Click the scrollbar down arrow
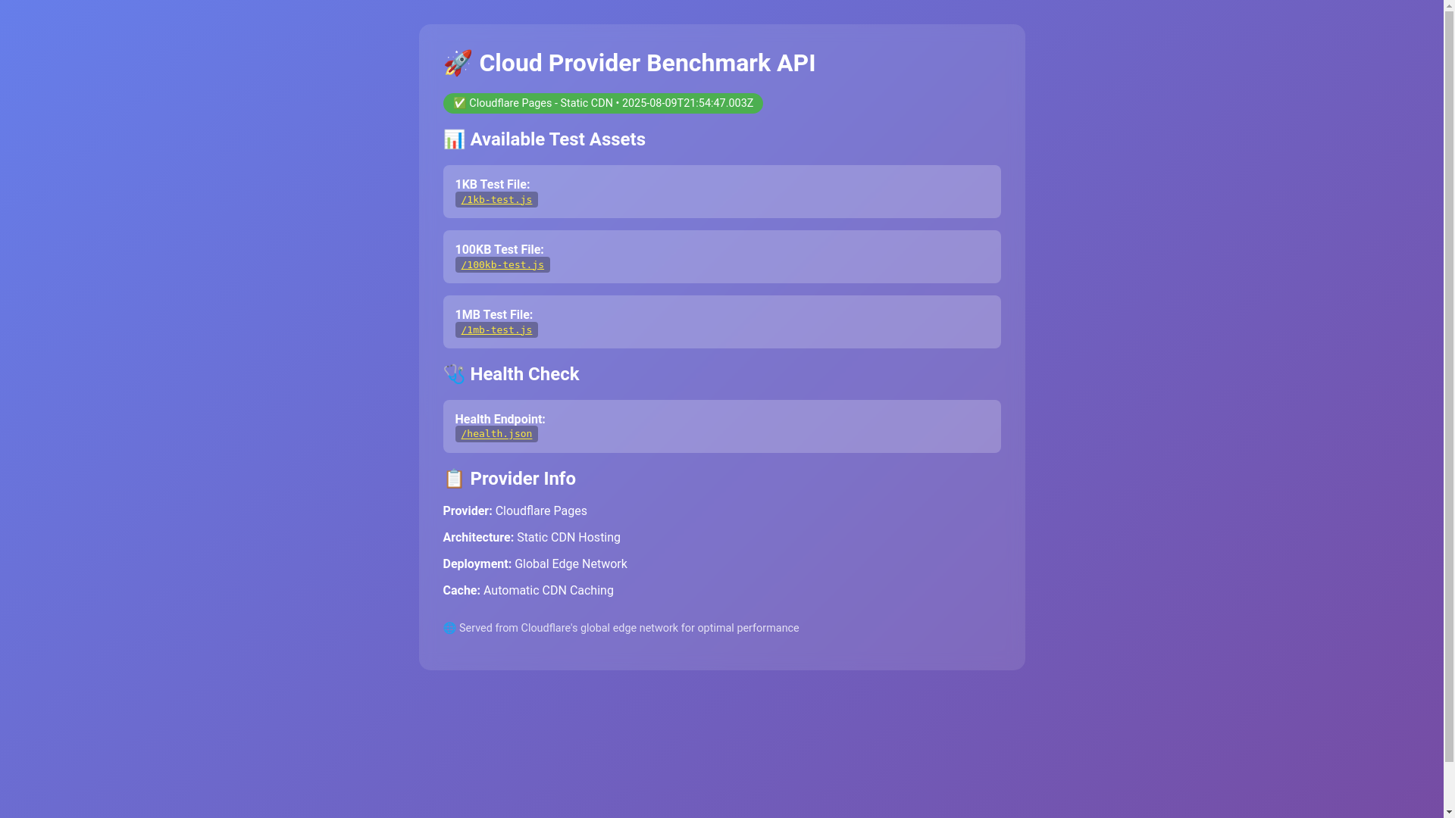The height and width of the screenshot is (818, 1455). click(x=1449, y=812)
